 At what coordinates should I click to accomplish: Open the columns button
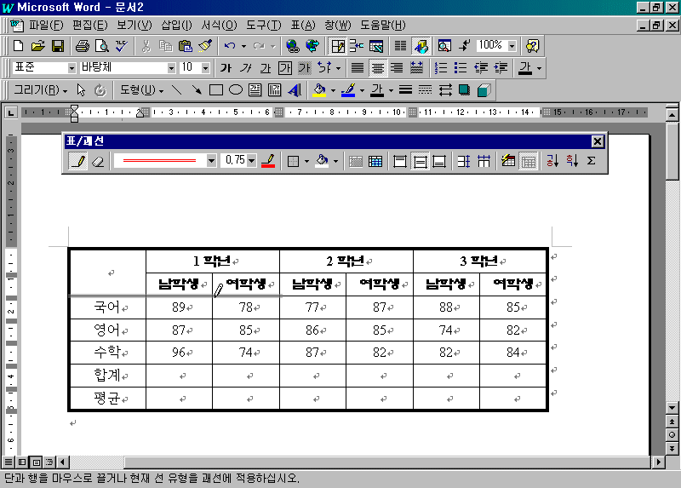point(400,46)
